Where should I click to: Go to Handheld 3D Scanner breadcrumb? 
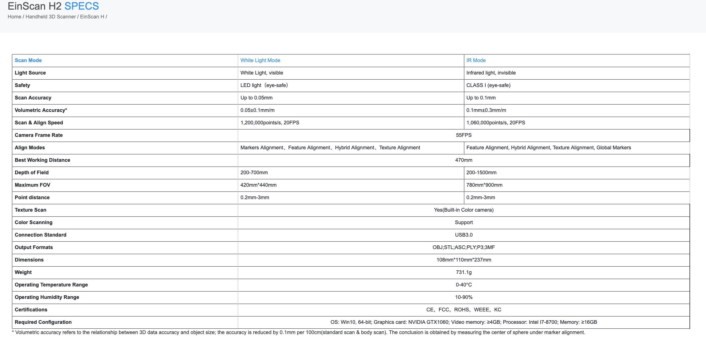point(51,17)
